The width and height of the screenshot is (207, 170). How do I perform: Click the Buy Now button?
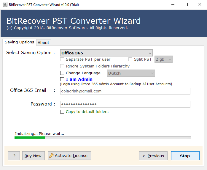click(34, 156)
